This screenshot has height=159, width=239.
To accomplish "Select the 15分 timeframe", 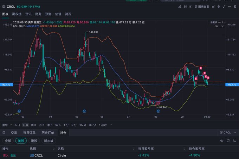I will (83, 125).
